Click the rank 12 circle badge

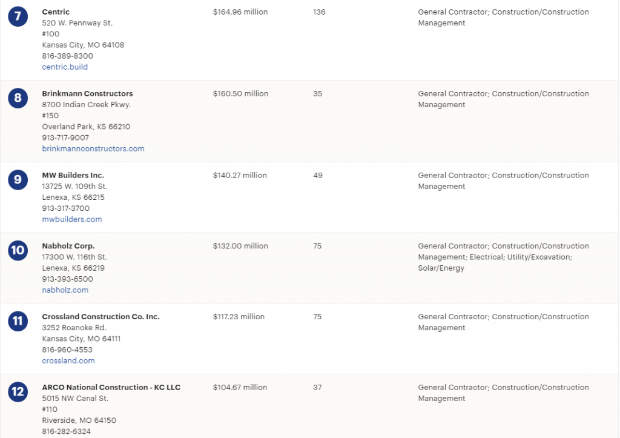click(18, 392)
